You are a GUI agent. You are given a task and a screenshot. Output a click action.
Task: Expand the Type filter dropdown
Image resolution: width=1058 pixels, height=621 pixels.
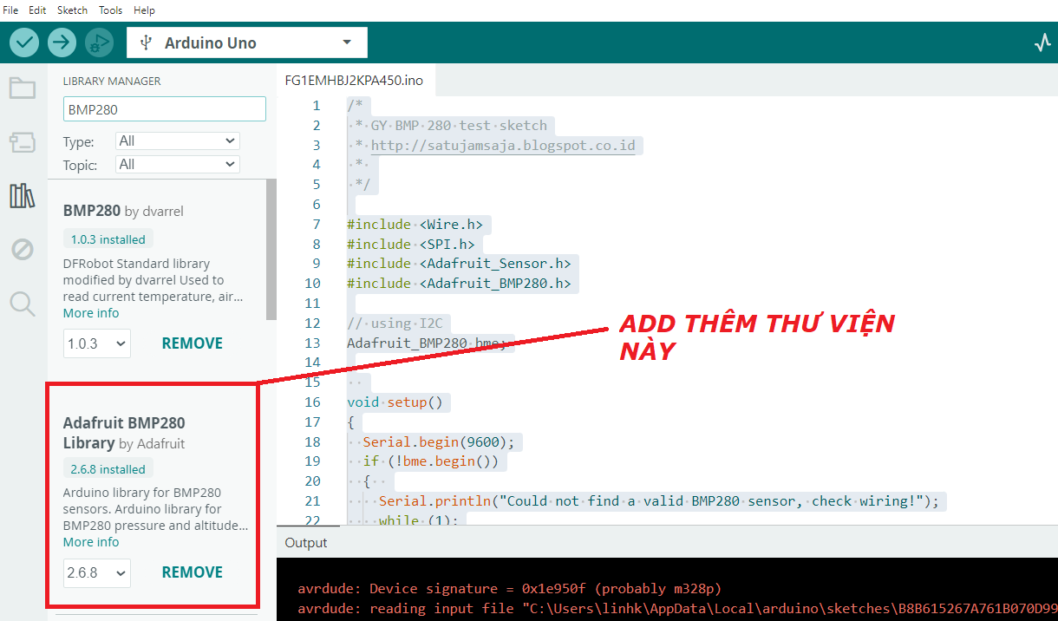(x=177, y=141)
